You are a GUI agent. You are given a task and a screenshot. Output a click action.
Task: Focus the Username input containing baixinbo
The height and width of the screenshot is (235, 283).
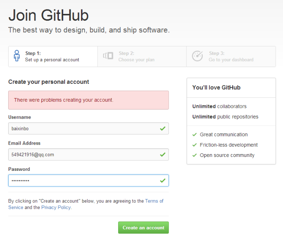click(88, 128)
